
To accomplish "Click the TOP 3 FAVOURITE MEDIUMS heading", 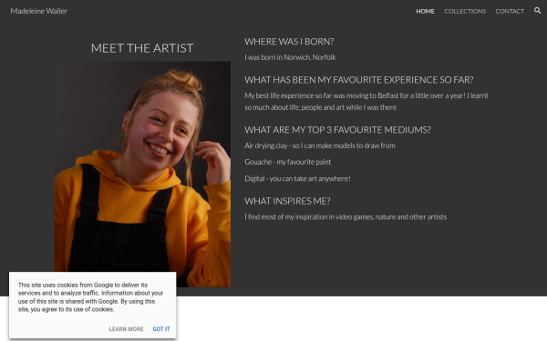I will pyautogui.click(x=337, y=130).
